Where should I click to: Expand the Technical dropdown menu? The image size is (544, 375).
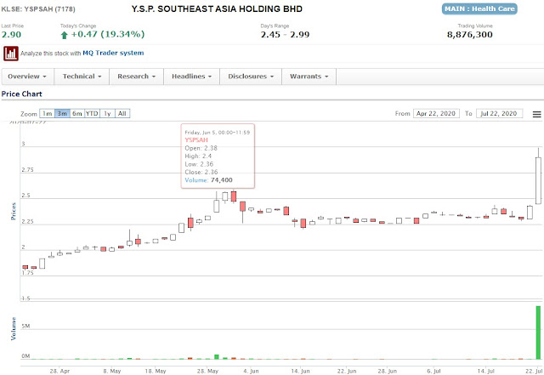(x=82, y=77)
